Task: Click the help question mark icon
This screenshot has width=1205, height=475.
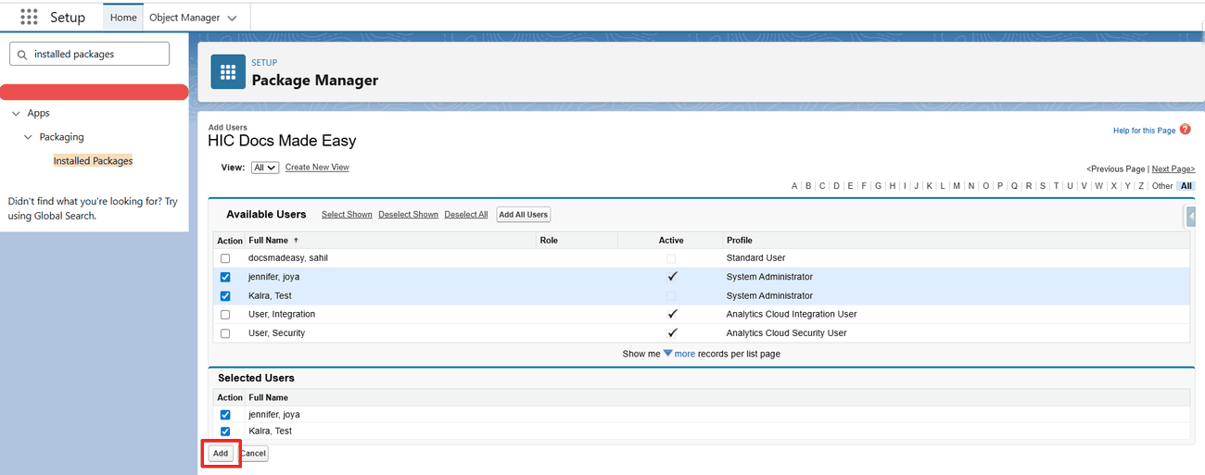Action: click(1186, 130)
